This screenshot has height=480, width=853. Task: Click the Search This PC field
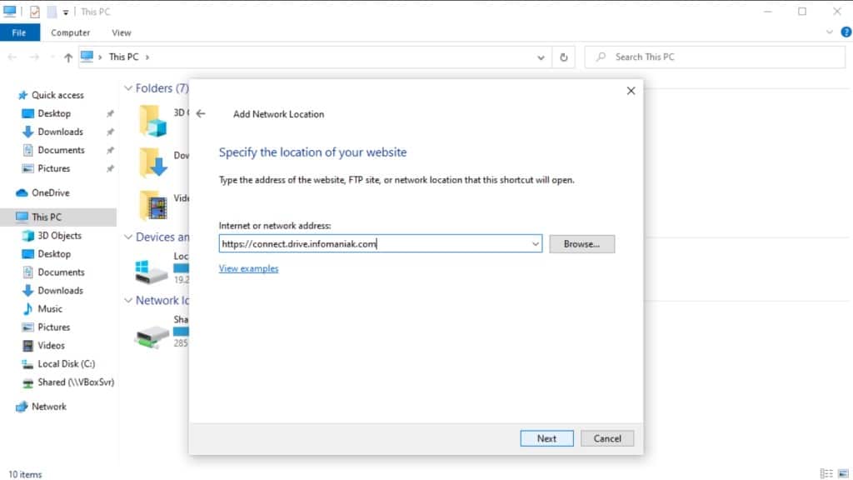[x=715, y=57]
